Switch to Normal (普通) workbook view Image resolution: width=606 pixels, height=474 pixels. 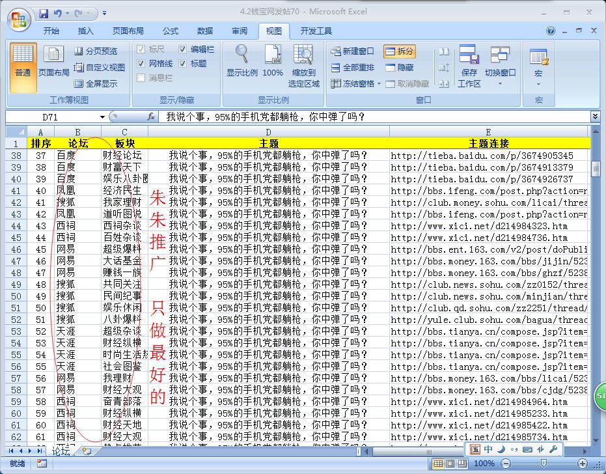(23, 68)
